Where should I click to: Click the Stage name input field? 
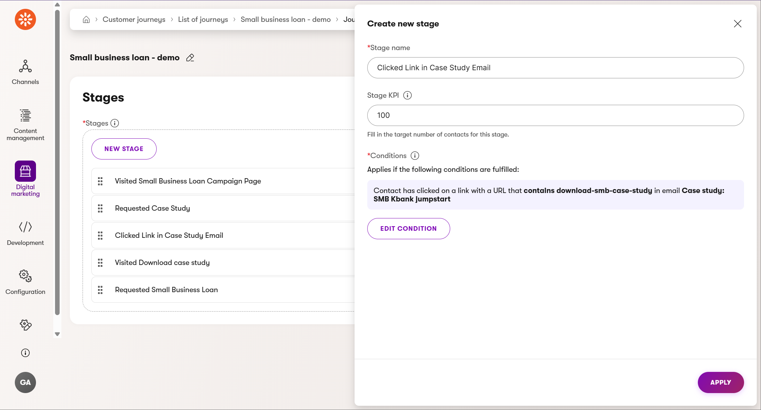555,68
